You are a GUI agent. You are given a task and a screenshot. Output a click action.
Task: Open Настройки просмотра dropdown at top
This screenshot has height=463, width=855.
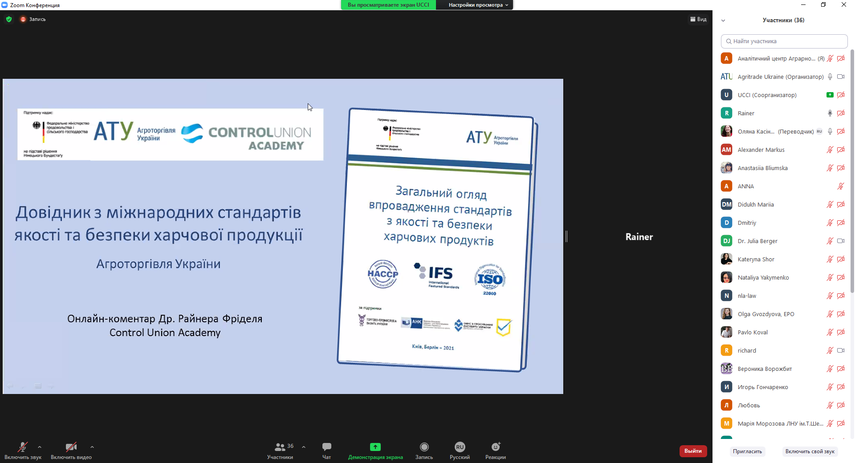point(477,5)
